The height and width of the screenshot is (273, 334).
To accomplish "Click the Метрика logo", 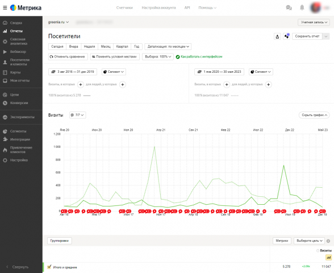I will (26, 8).
